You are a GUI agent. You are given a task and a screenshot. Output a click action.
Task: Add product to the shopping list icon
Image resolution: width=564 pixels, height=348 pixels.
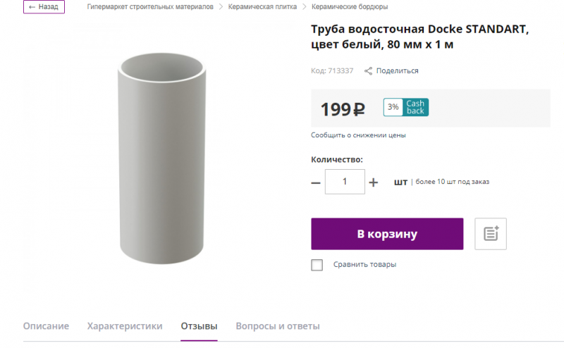491,234
